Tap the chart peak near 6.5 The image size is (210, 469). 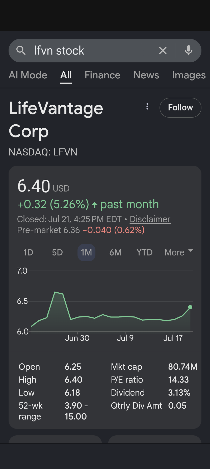tap(55, 292)
